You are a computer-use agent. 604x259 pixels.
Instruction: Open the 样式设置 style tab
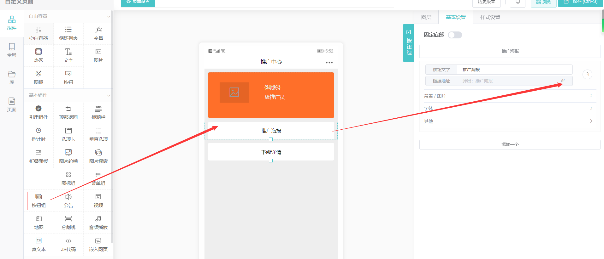(x=490, y=17)
